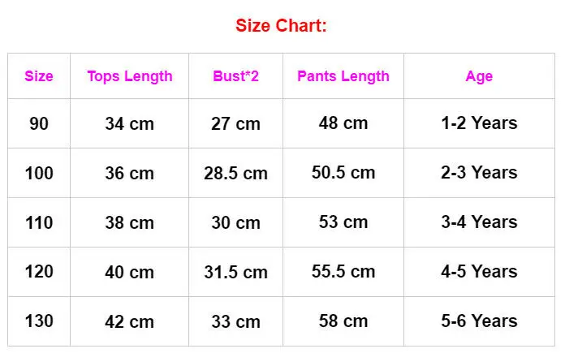
Task: Click the 34 cm tops length cell
Action: coord(130,123)
